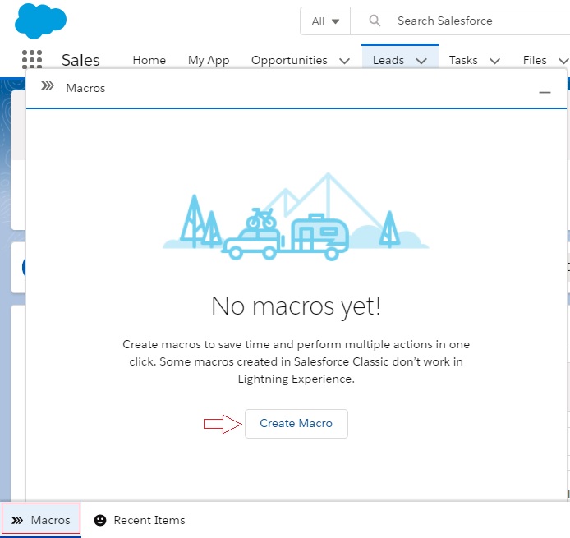The height and width of the screenshot is (538, 570).
Task: Click the Macros panel title text
Action: pos(85,88)
